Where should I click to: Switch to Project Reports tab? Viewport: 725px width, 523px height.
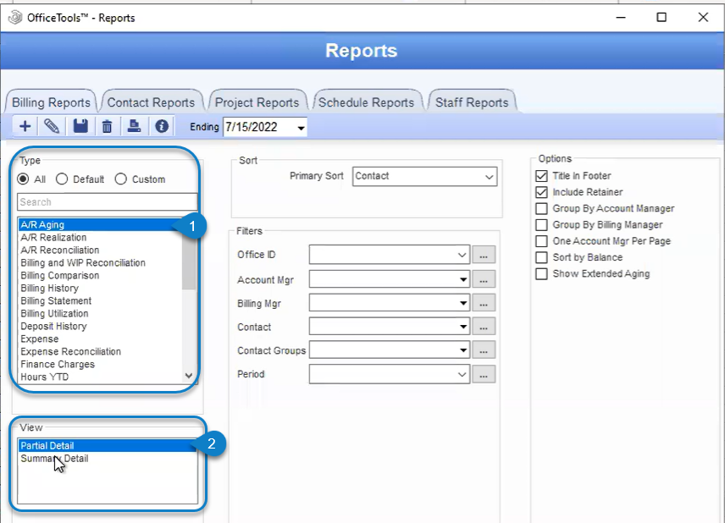pos(257,102)
